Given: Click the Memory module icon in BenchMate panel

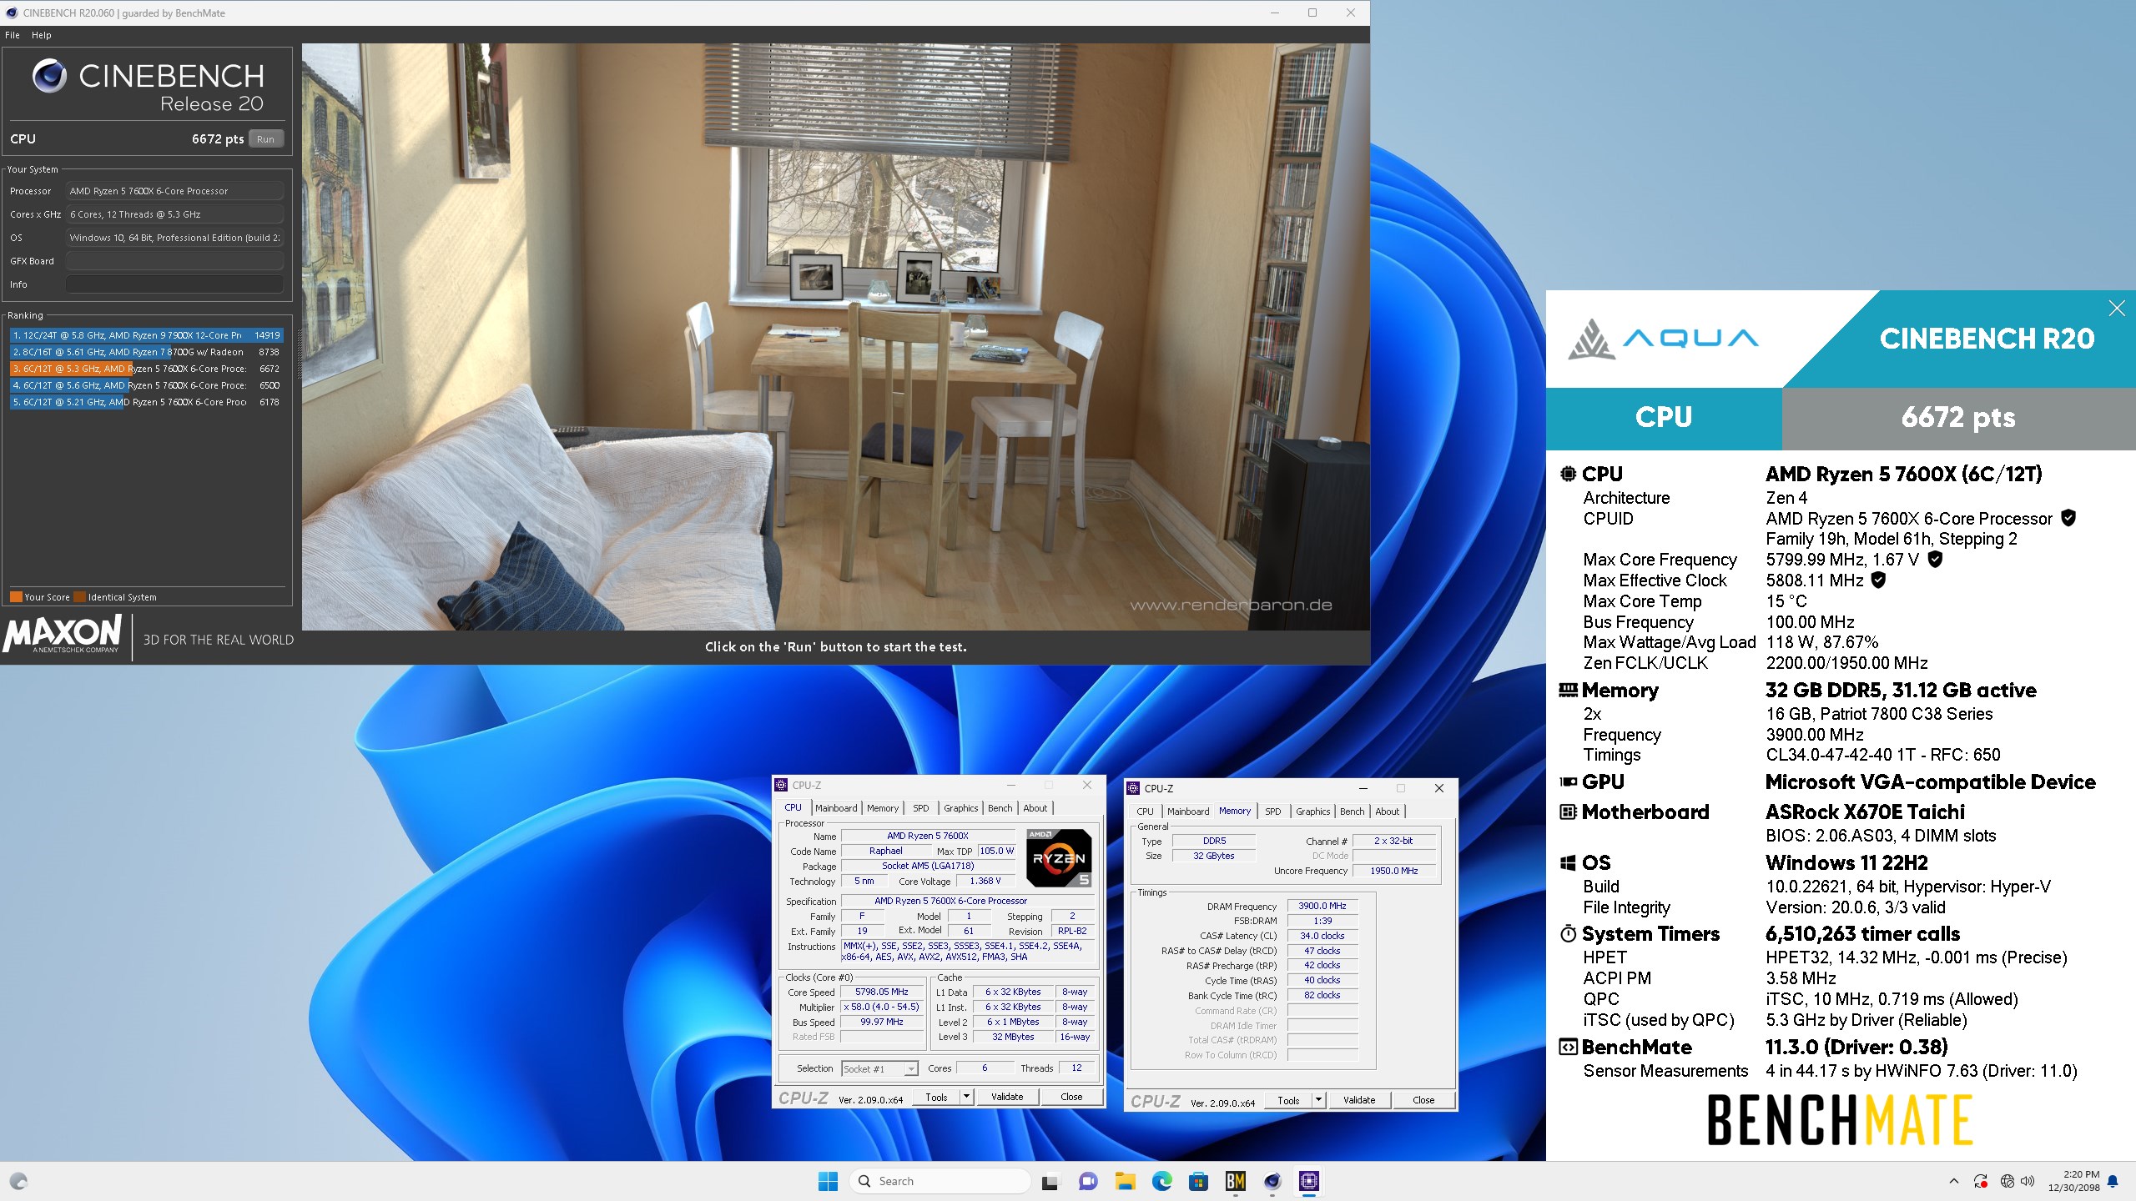Looking at the screenshot, I should (1568, 690).
